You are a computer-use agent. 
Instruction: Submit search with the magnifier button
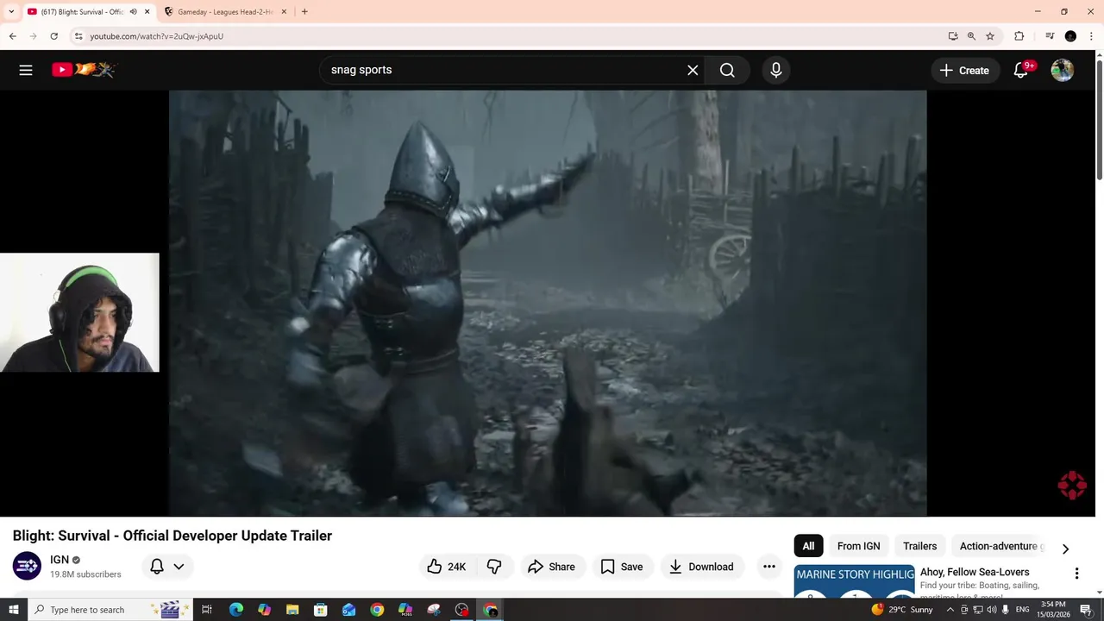pyautogui.click(x=727, y=70)
